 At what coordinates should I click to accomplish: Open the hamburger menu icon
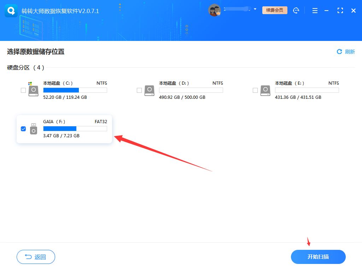(315, 11)
